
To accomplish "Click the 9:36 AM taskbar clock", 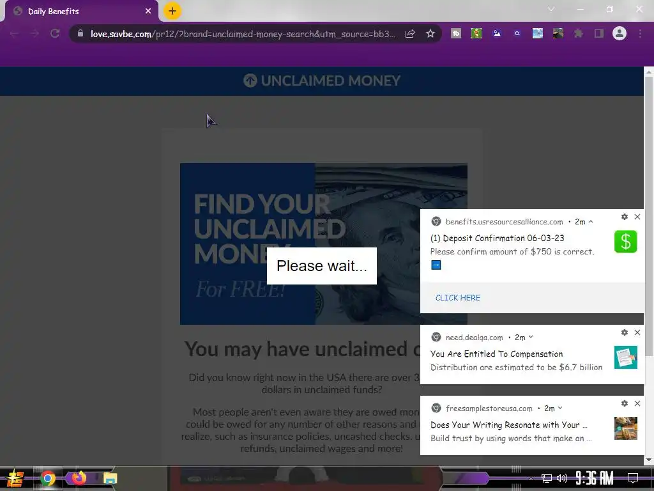I will point(595,478).
